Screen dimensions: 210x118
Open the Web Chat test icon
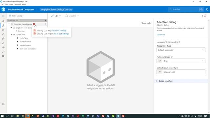pos(201,10)
